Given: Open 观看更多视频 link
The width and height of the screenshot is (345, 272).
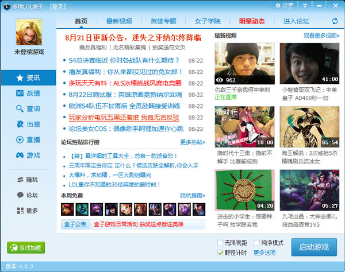Looking at the screenshot, I should (321, 36).
